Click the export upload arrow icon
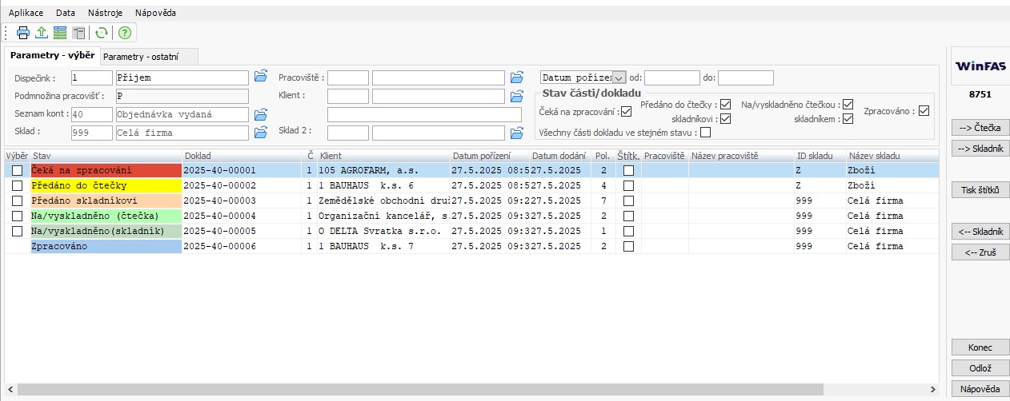This screenshot has width=1010, height=401. (42, 33)
